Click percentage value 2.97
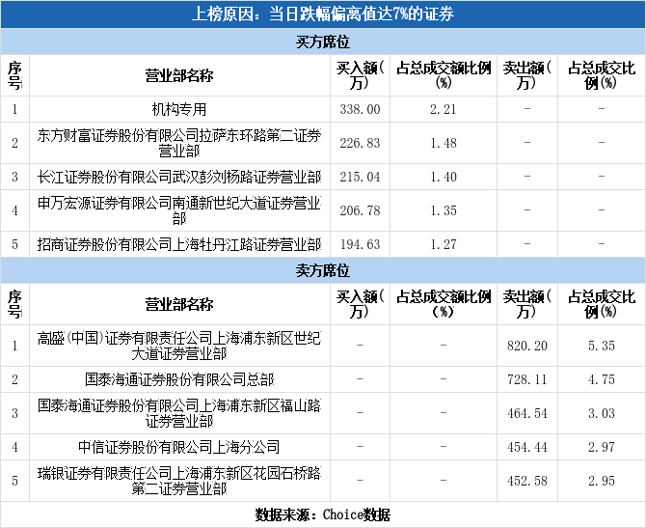This screenshot has height=528, width=646. point(601,447)
